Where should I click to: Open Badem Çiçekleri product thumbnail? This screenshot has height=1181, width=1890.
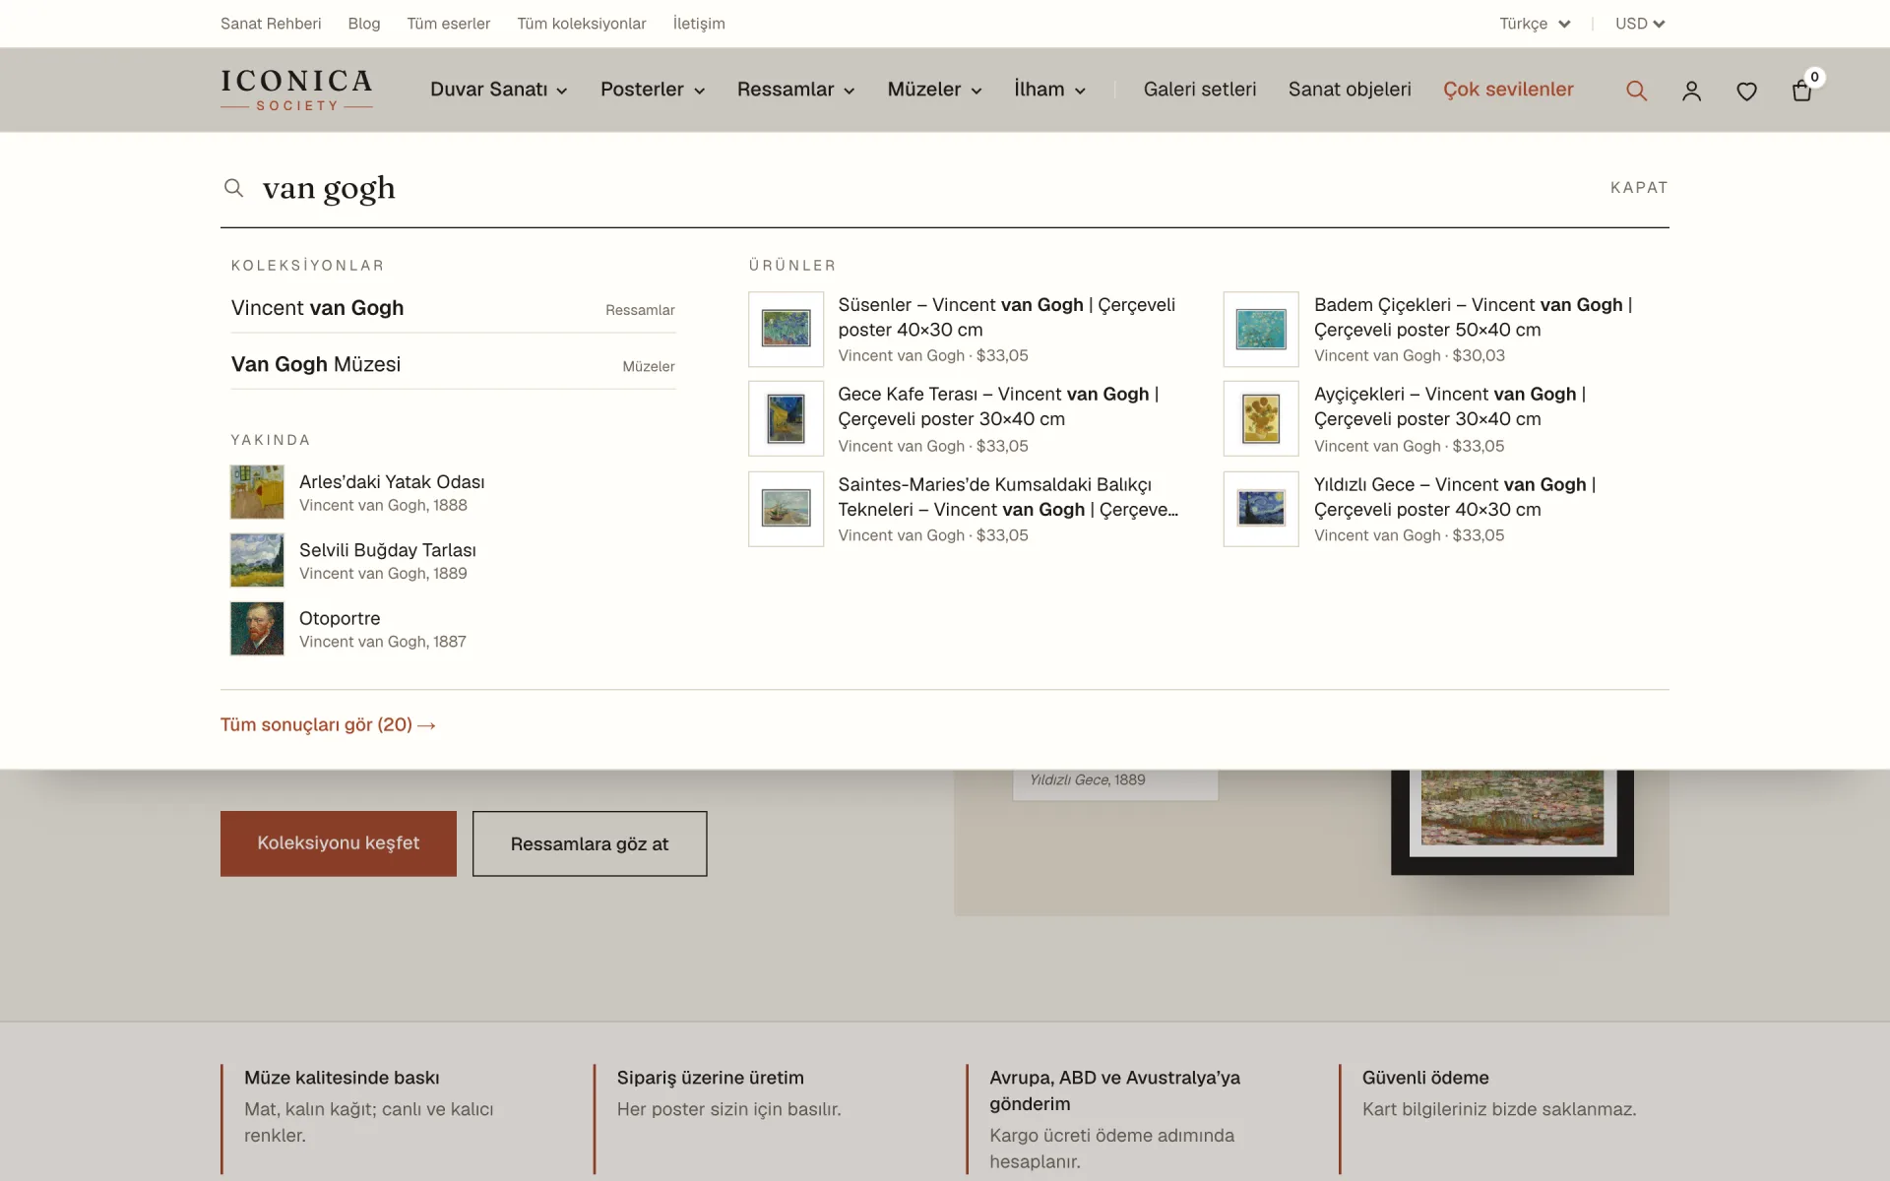[x=1261, y=329]
